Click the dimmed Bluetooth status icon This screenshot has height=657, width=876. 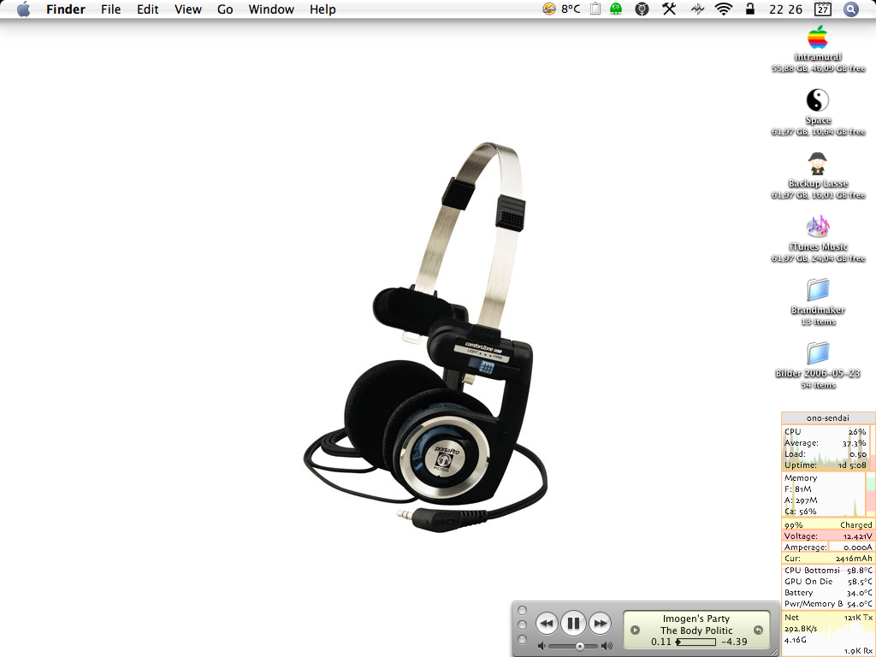[697, 9]
